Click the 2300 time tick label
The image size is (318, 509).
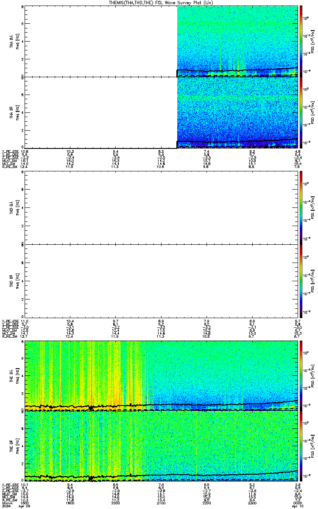[252, 503]
